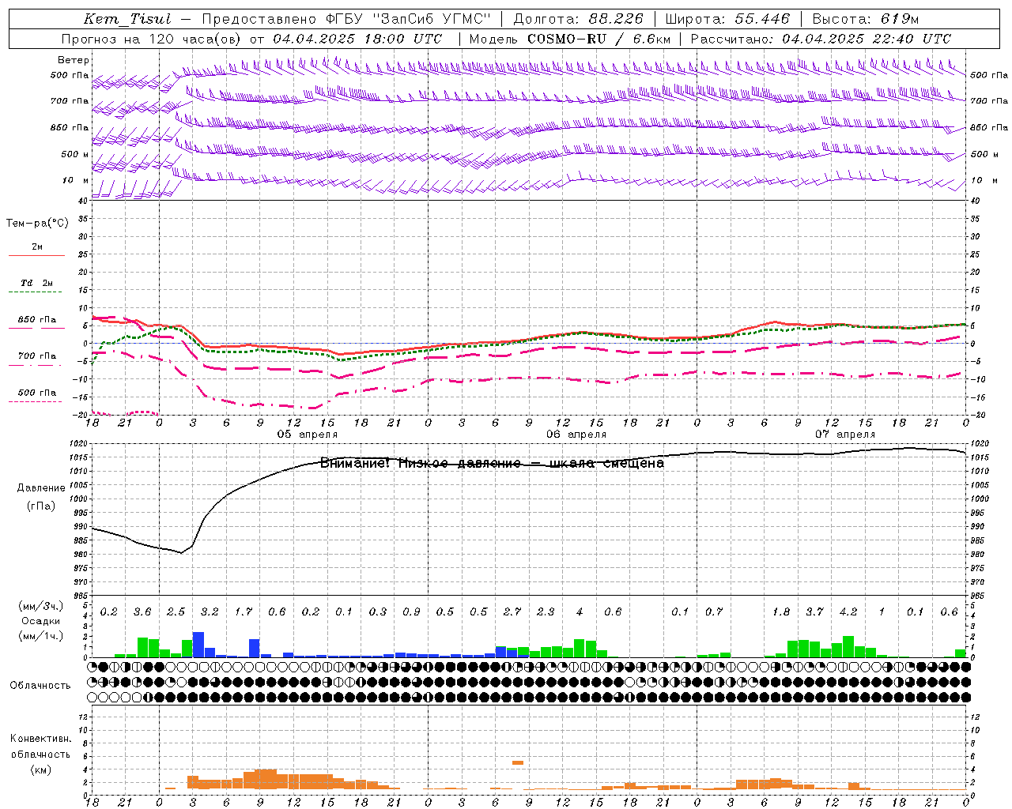The height and width of the screenshot is (809, 1012).
Task: Click the station name Kem_Tisul in the header
Action: [x=126, y=19]
